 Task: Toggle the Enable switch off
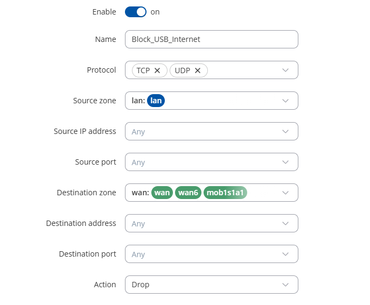(x=136, y=12)
